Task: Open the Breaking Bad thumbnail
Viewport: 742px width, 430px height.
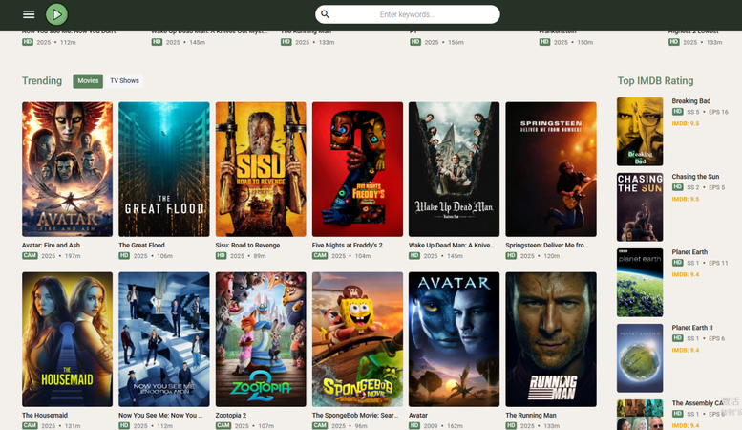Action: (640, 132)
